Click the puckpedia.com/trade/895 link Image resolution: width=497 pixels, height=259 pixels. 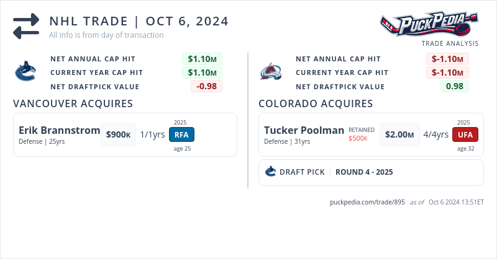367,202
